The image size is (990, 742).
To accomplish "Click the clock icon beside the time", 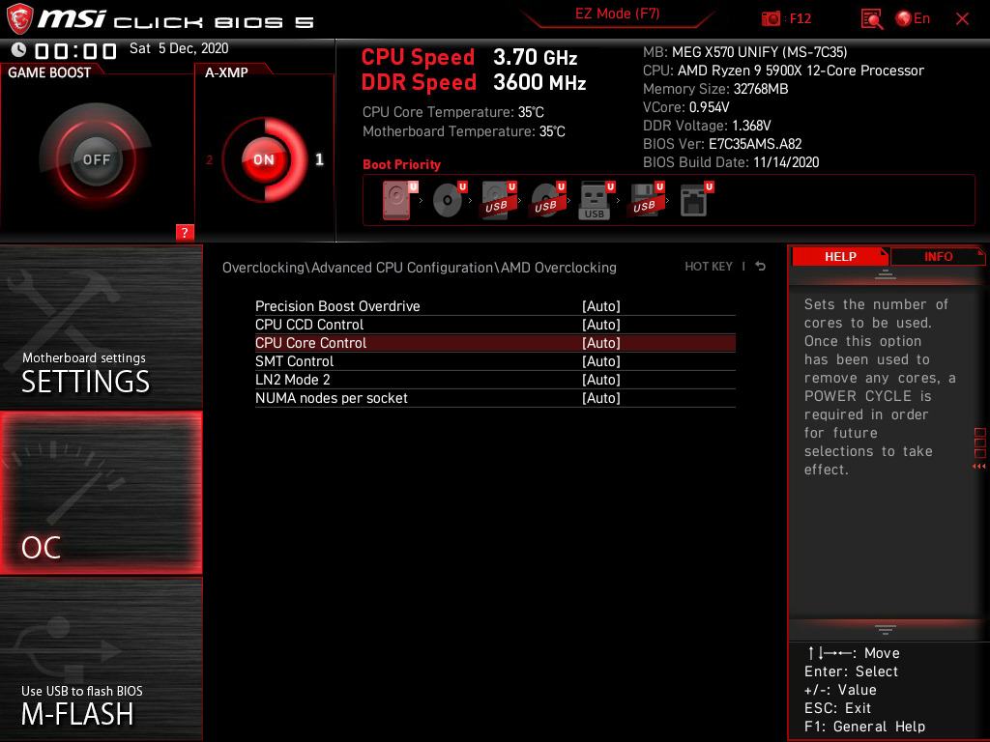I will 19,49.
